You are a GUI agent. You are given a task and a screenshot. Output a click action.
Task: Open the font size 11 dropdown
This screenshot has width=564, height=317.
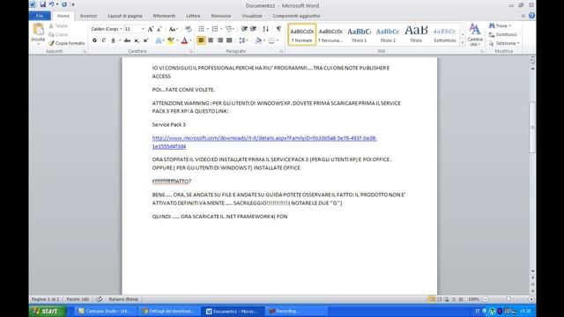pos(143,29)
